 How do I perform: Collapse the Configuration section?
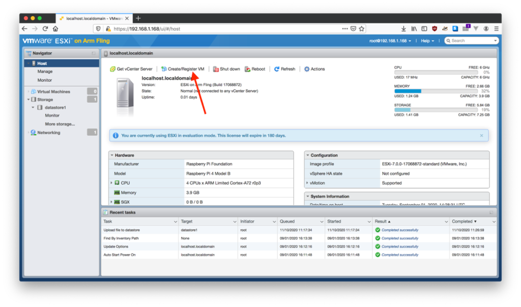point(308,156)
